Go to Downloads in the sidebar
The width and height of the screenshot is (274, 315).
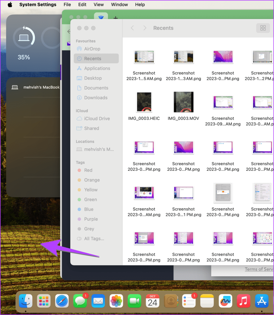96,98
